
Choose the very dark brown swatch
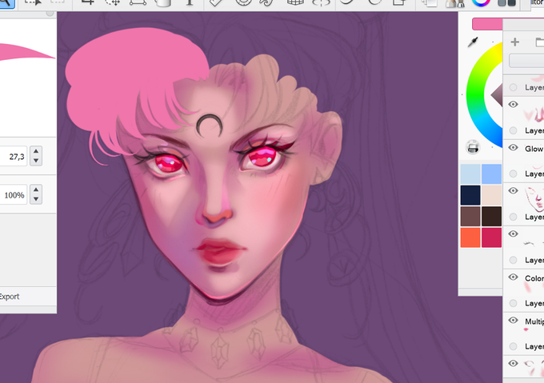click(491, 216)
